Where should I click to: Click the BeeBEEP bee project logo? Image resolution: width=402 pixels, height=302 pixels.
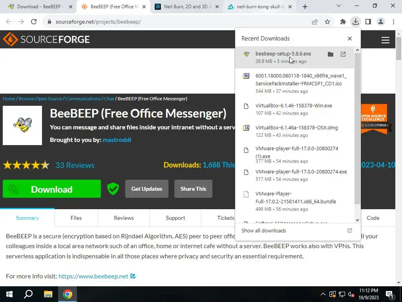[x=22, y=125]
